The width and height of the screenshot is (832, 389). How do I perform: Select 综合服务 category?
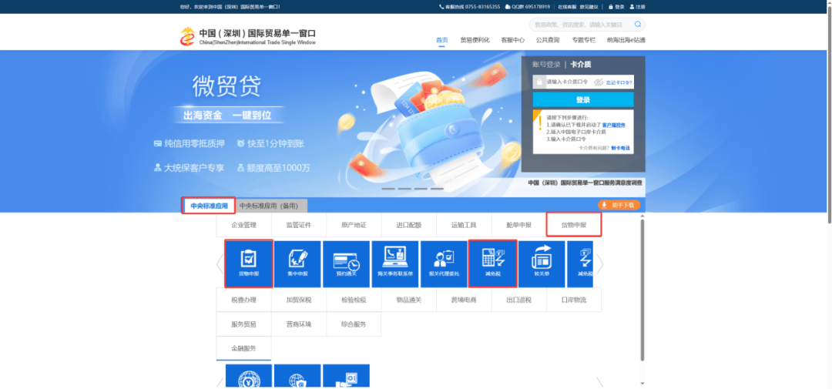click(x=354, y=324)
